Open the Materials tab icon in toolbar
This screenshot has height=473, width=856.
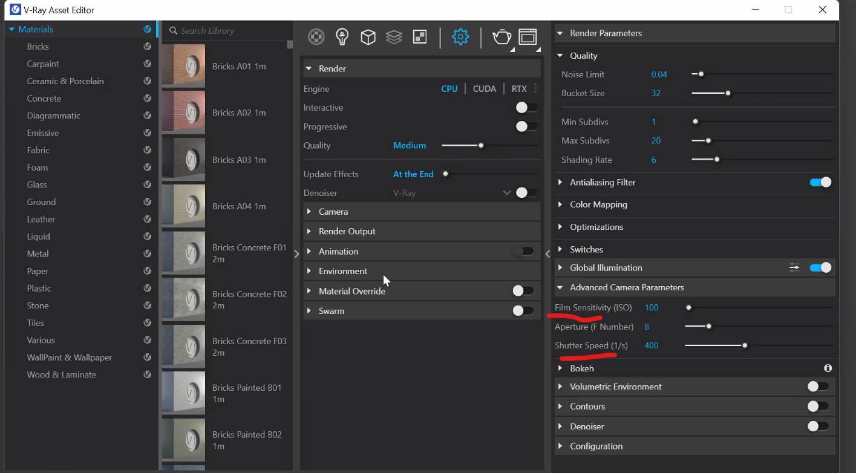point(316,37)
